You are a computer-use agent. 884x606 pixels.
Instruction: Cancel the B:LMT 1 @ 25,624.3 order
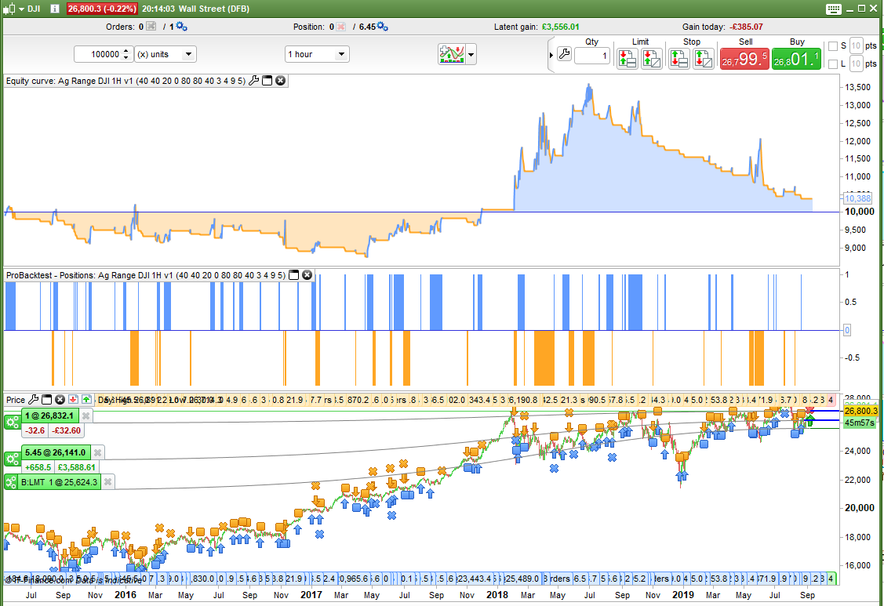(107, 482)
